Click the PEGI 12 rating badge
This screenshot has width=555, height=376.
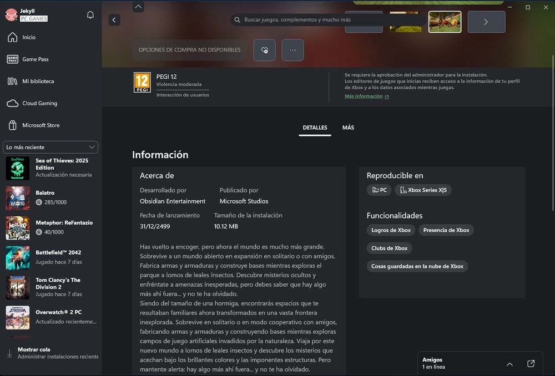(142, 83)
